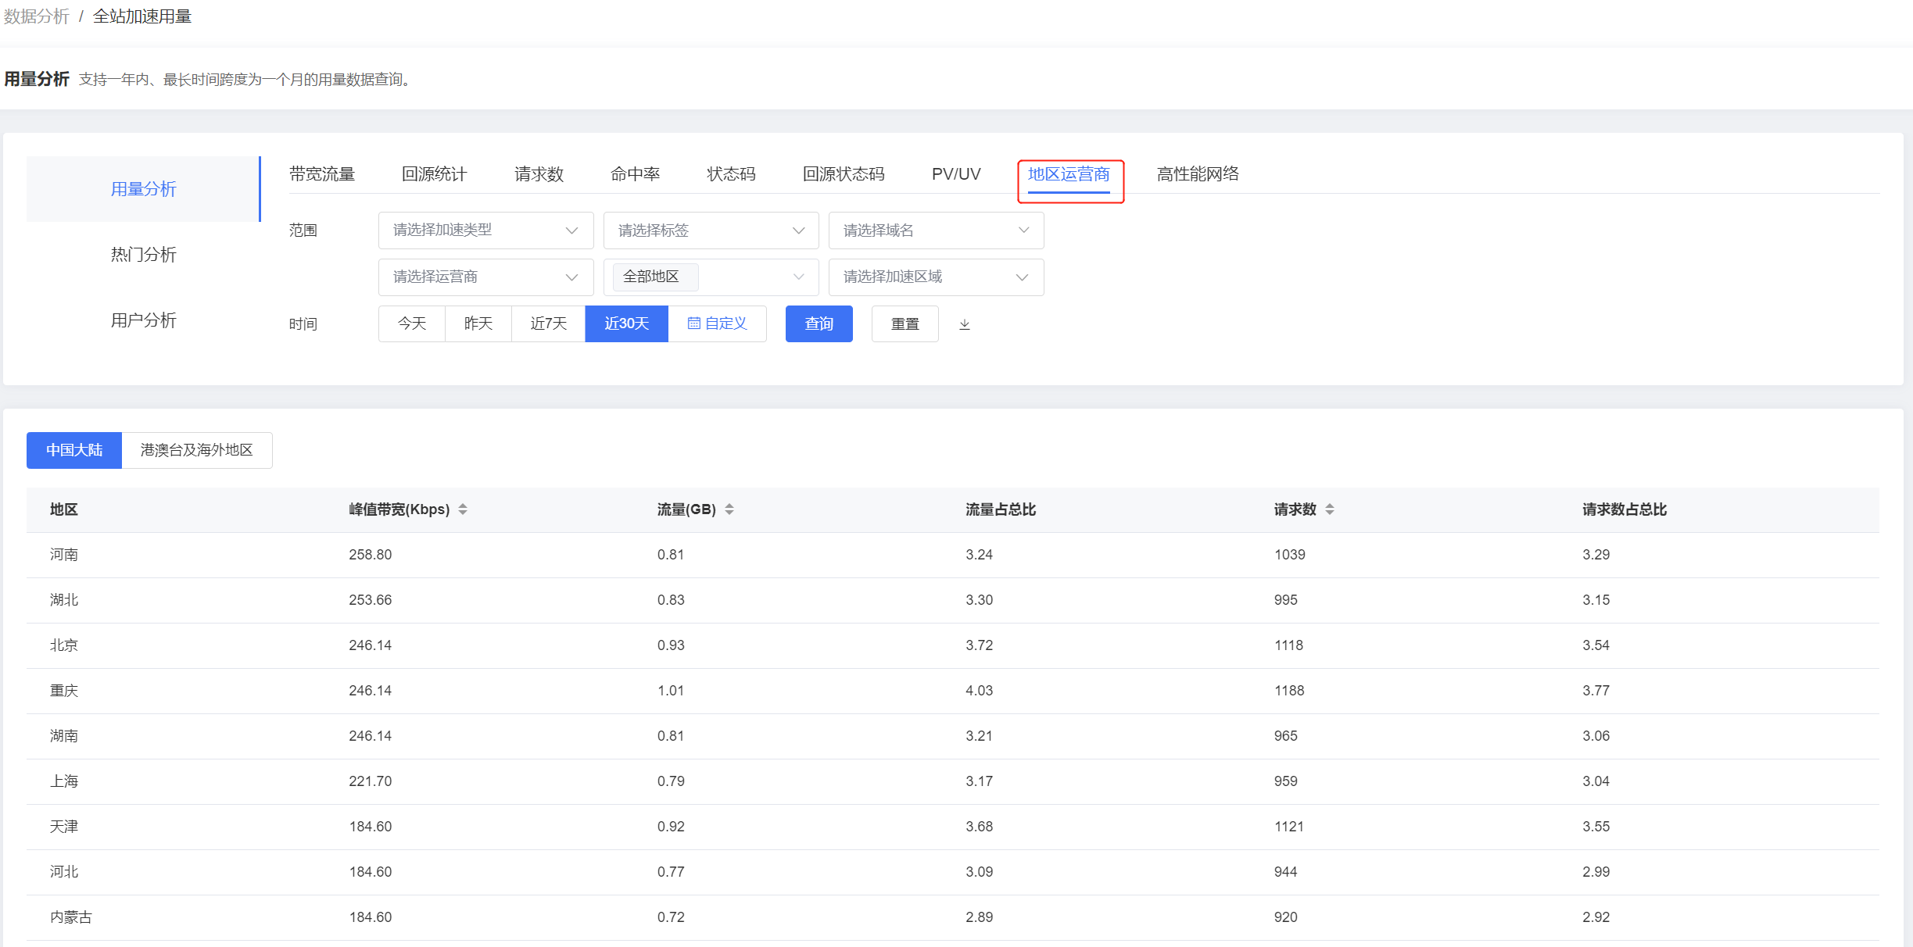The image size is (1913, 947).
Task: Switch to 高性能网络 tab
Action: tap(1198, 174)
